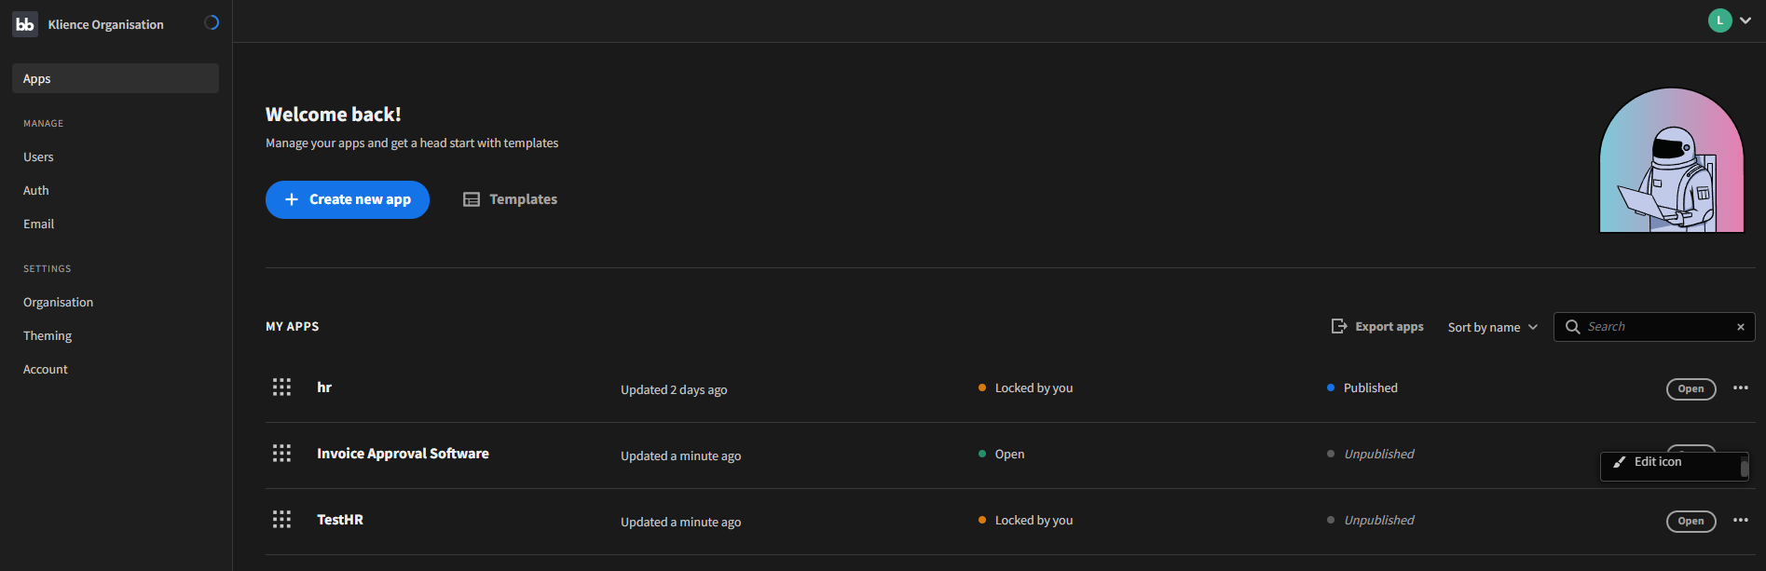The height and width of the screenshot is (571, 1766).
Task: Click the astronaut illustration
Action: (1671, 160)
